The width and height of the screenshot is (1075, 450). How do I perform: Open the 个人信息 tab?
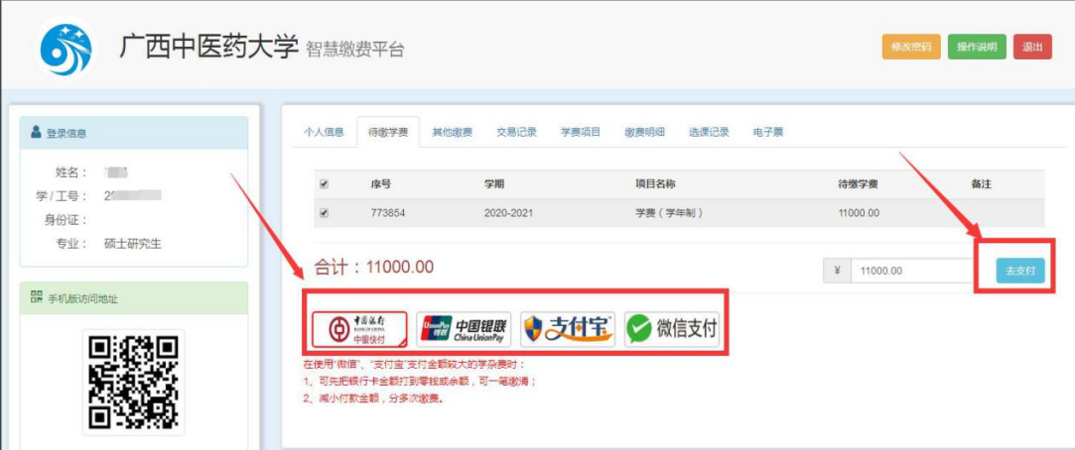(324, 132)
